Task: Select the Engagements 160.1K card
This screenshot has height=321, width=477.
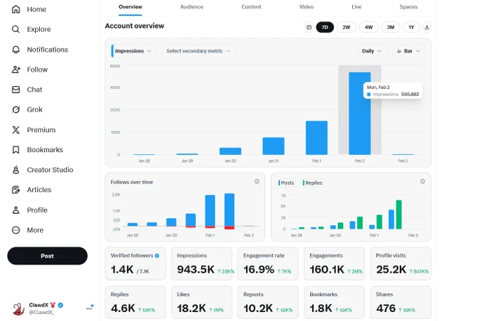Action: [335, 264]
